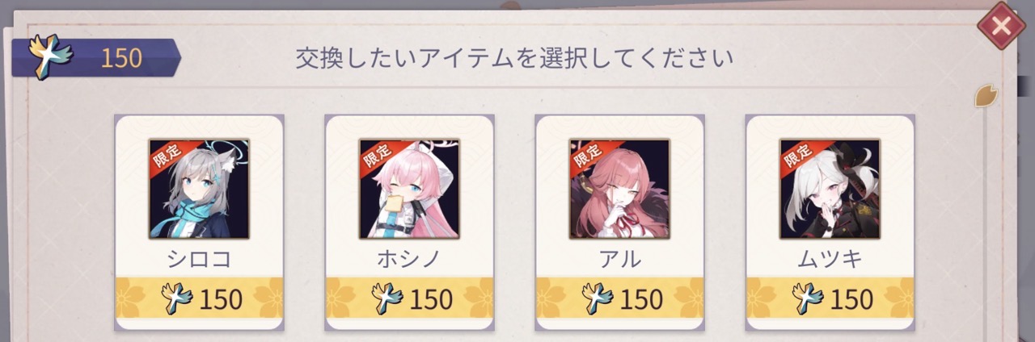Click the crane icon under ホシノ

coord(387,298)
